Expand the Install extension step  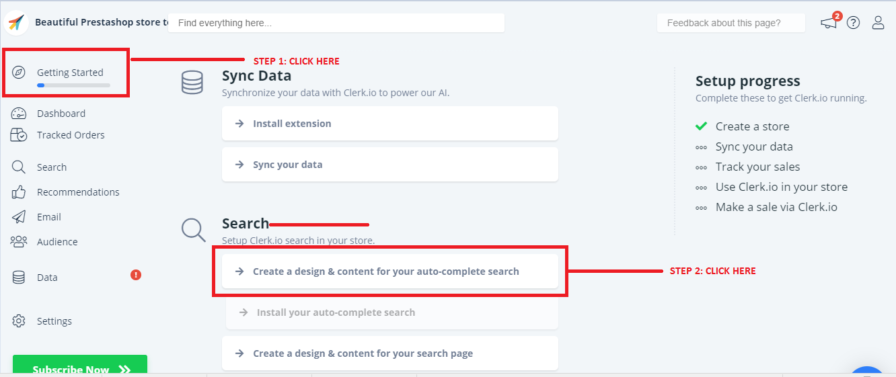[x=389, y=124]
